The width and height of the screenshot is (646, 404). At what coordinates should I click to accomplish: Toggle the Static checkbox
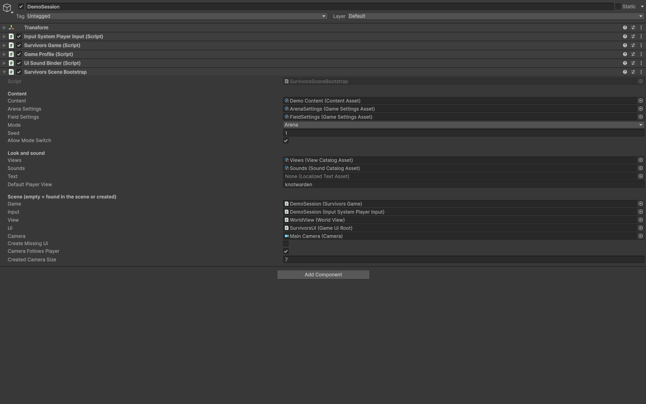click(618, 6)
